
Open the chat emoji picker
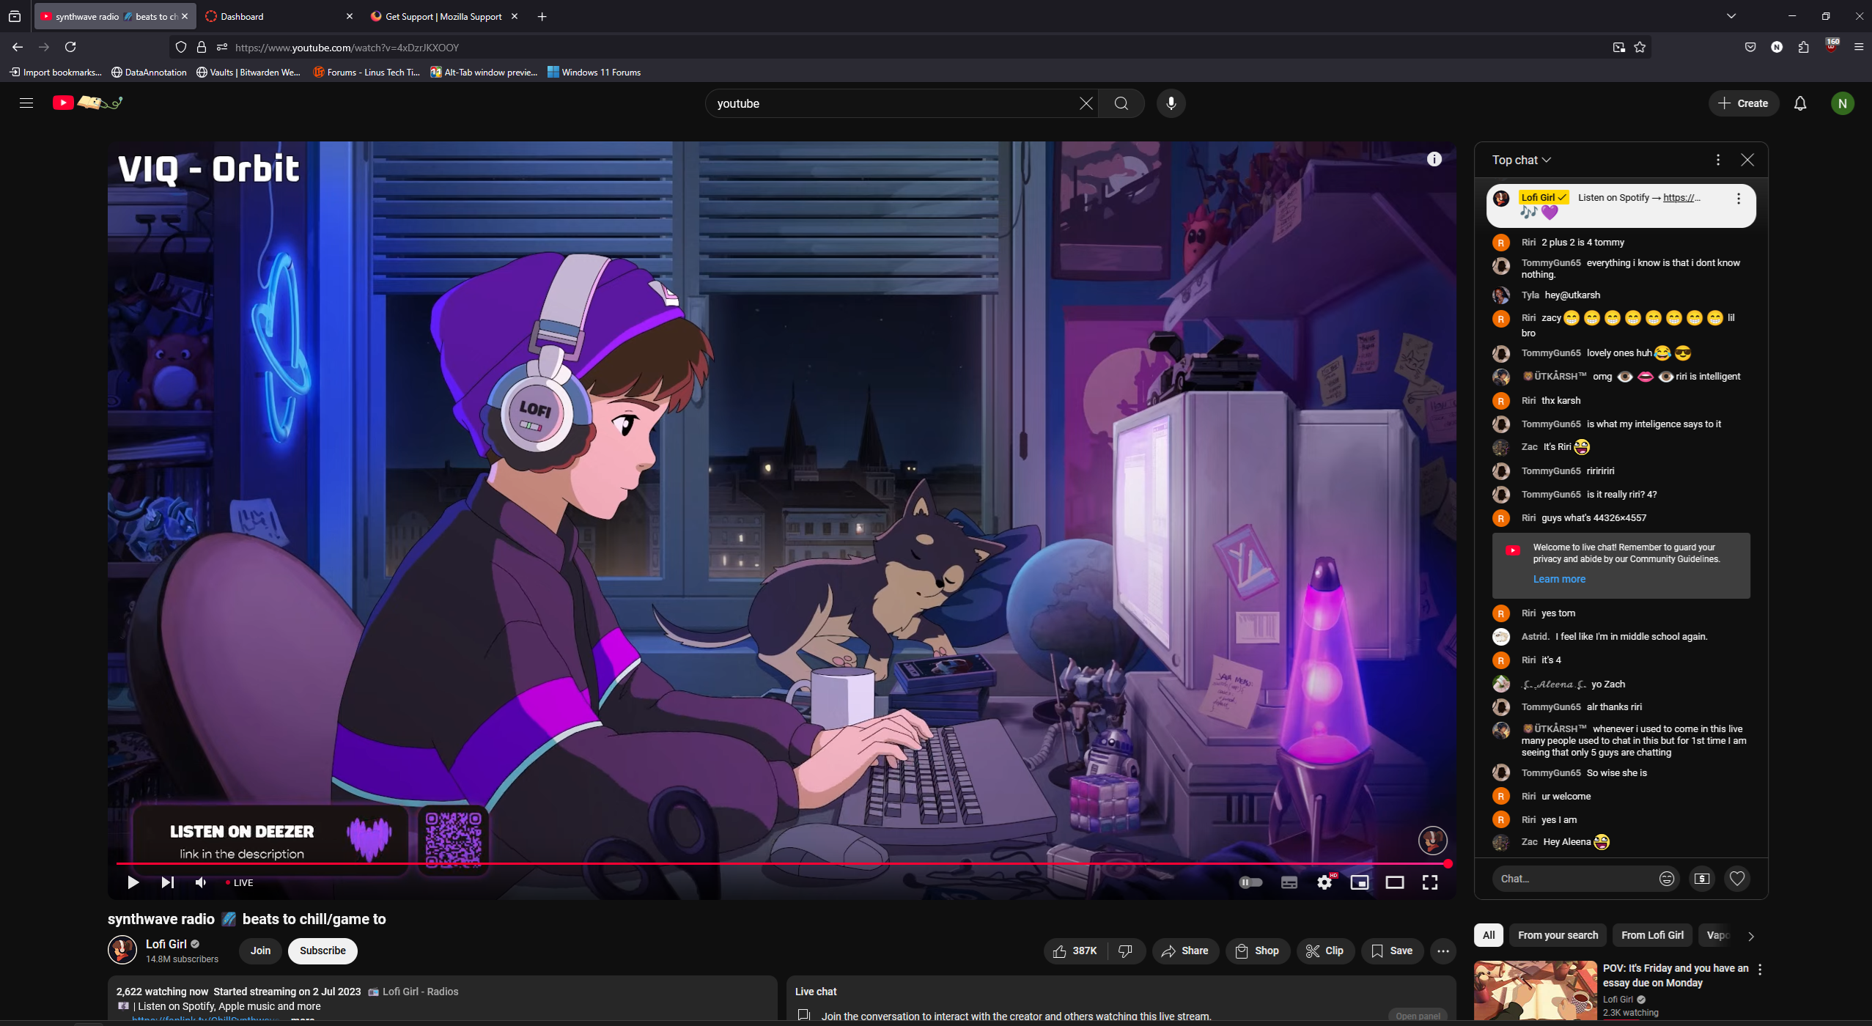[x=1666, y=879]
